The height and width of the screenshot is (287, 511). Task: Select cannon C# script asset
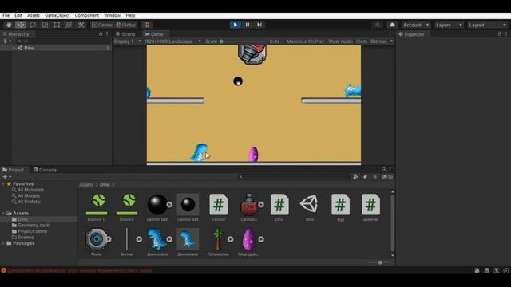click(218, 207)
